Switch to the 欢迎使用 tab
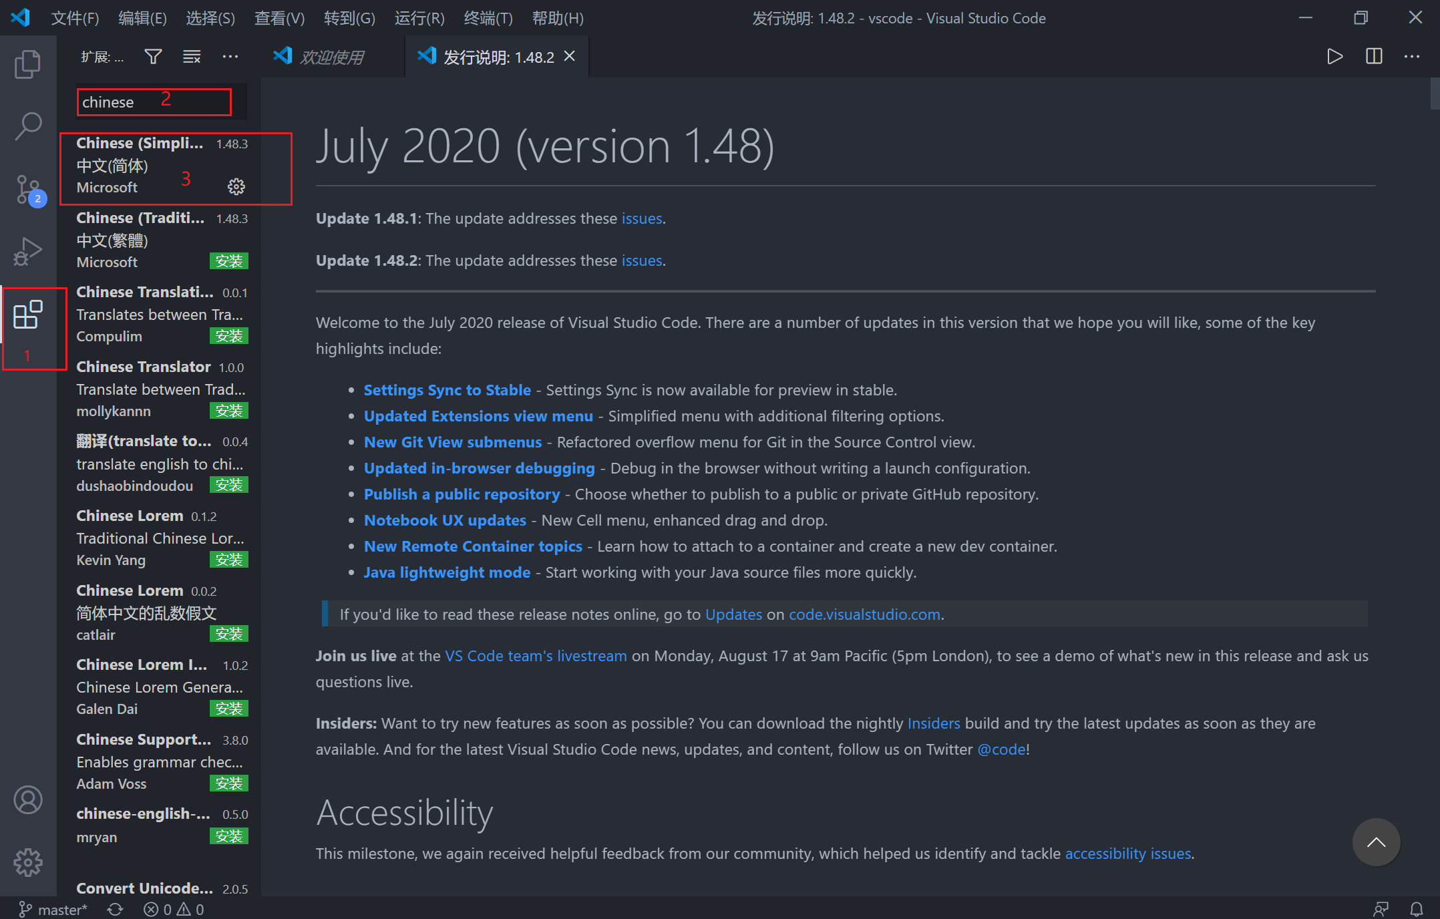 pyautogui.click(x=331, y=57)
